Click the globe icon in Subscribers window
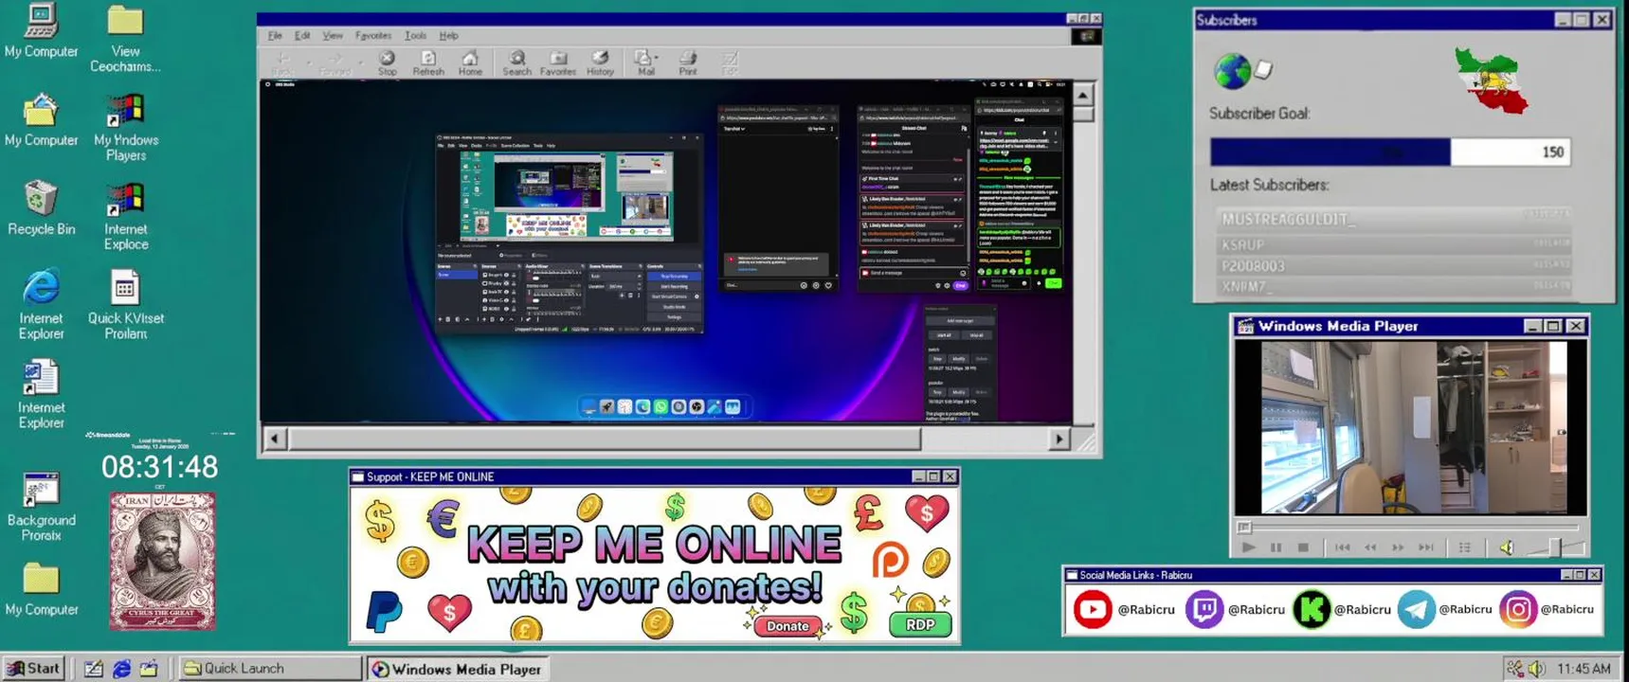 tap(1231, 70)
